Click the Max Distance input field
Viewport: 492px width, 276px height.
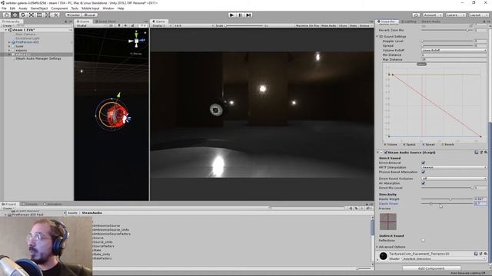pos(454,59)
